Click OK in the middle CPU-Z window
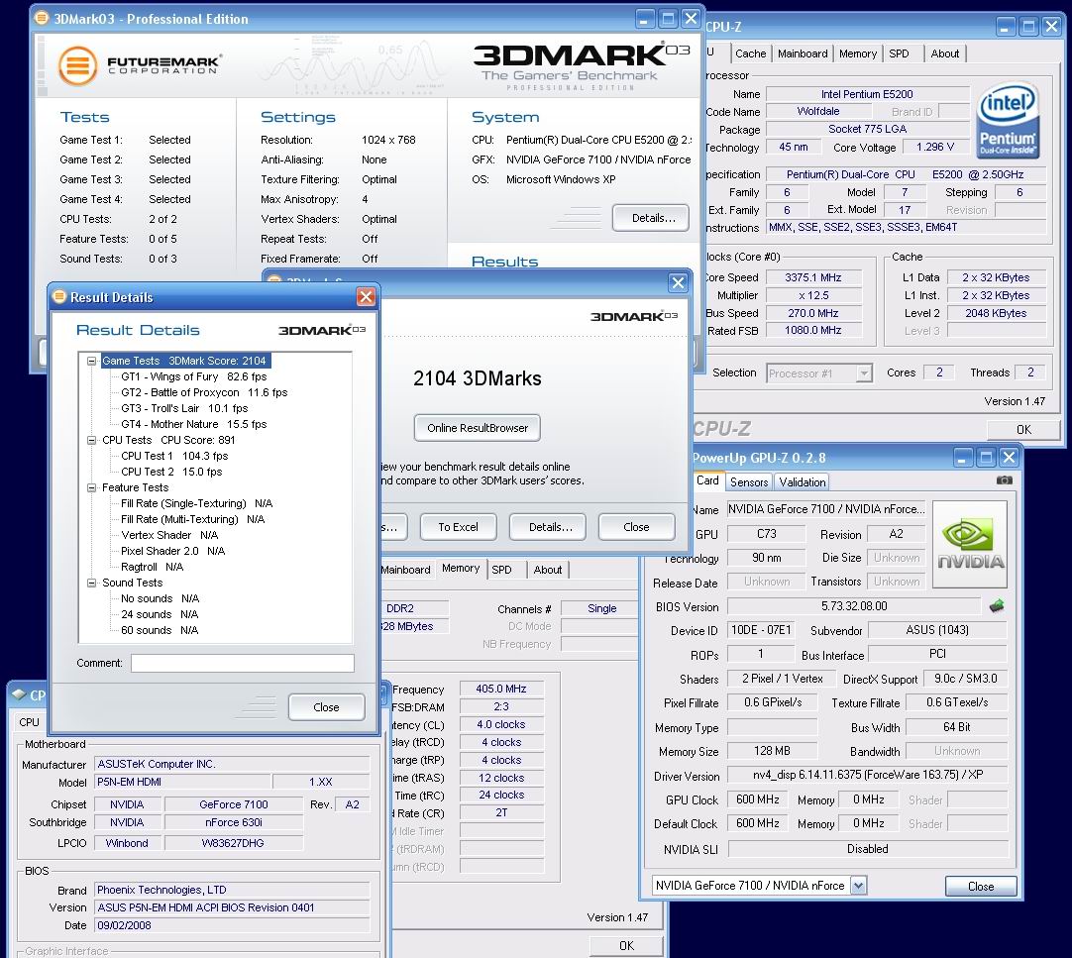The width and height of the screenshot is (1072, 958). click(626, 946)
